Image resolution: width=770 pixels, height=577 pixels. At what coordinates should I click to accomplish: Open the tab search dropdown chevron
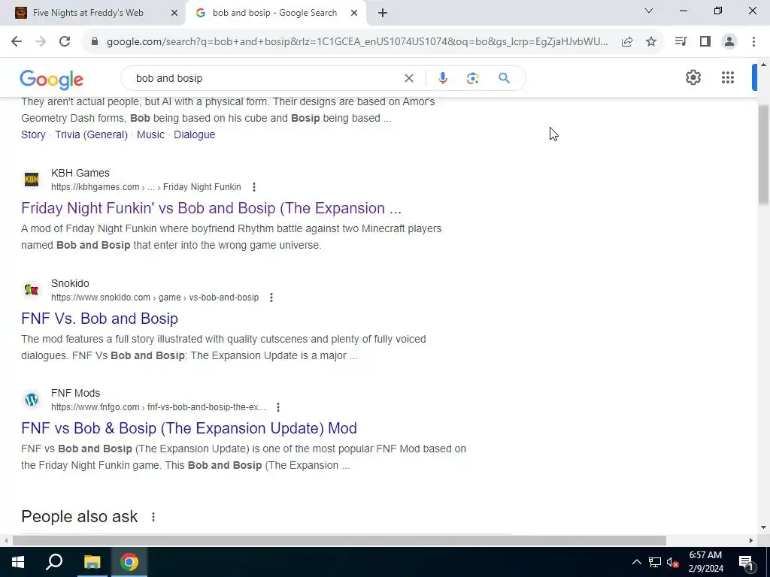click(x=649, y=11)
